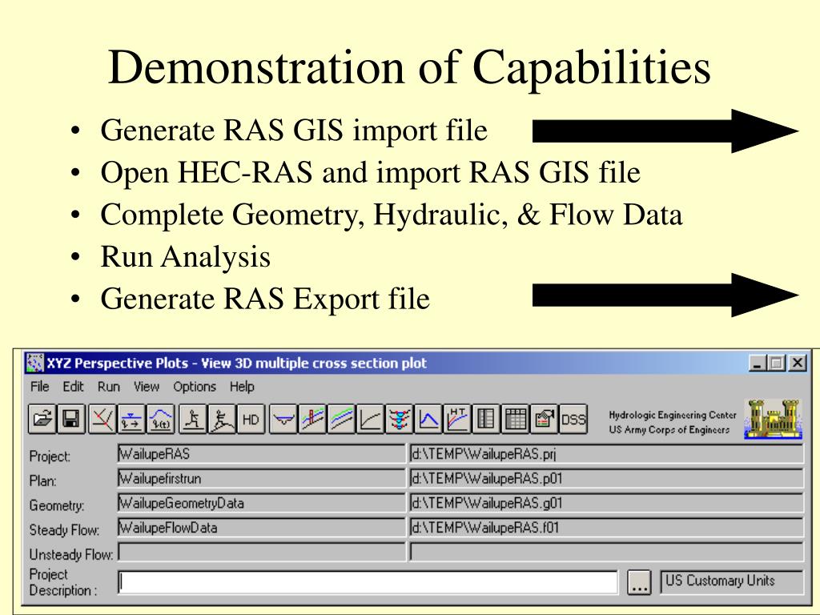
Task: Open the unsteady flow data editor icon
Action: 161,419
